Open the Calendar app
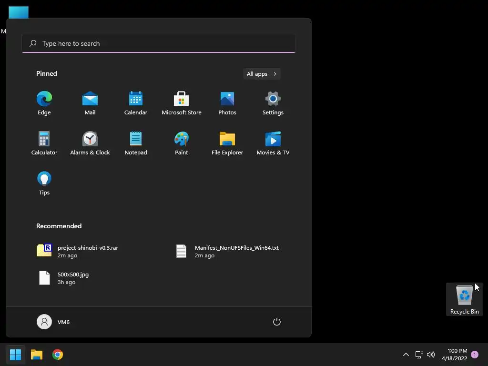 pyautogui.click(x=136, y=103)
